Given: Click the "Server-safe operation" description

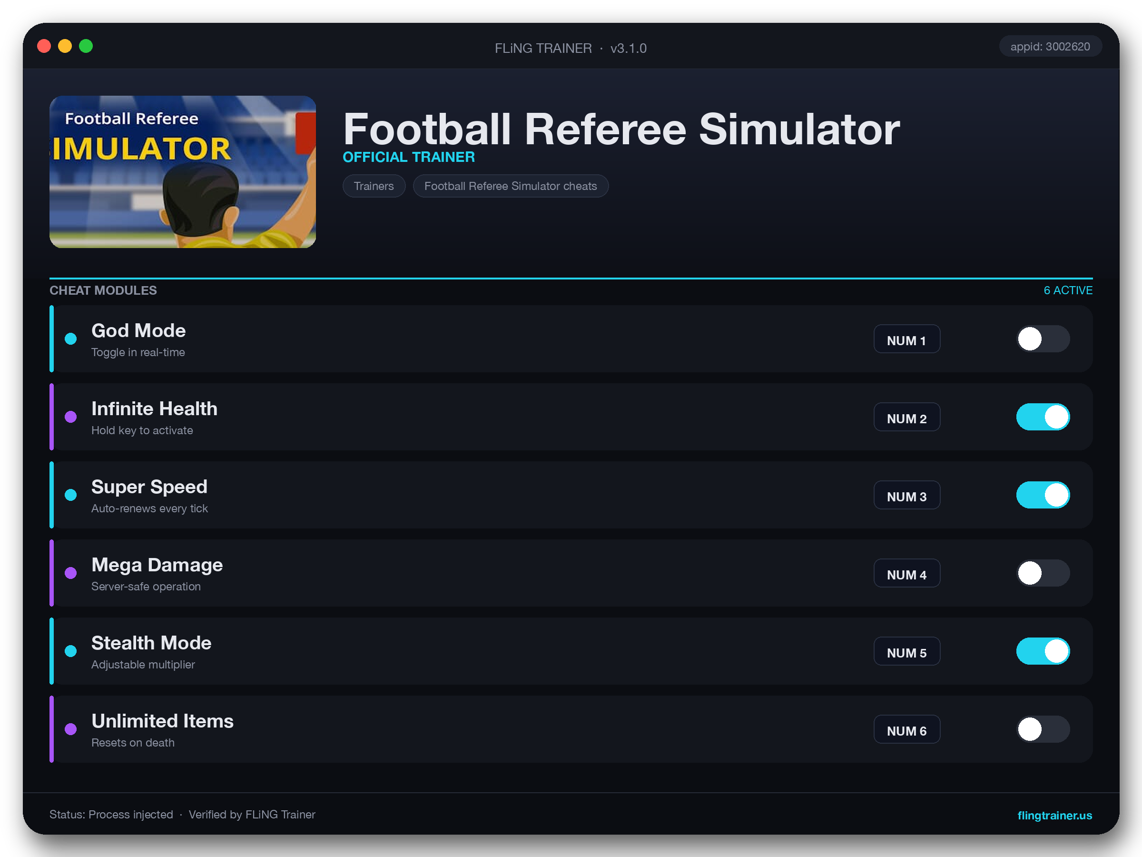Looking at the screenshot, I should [x=146, y=586].
